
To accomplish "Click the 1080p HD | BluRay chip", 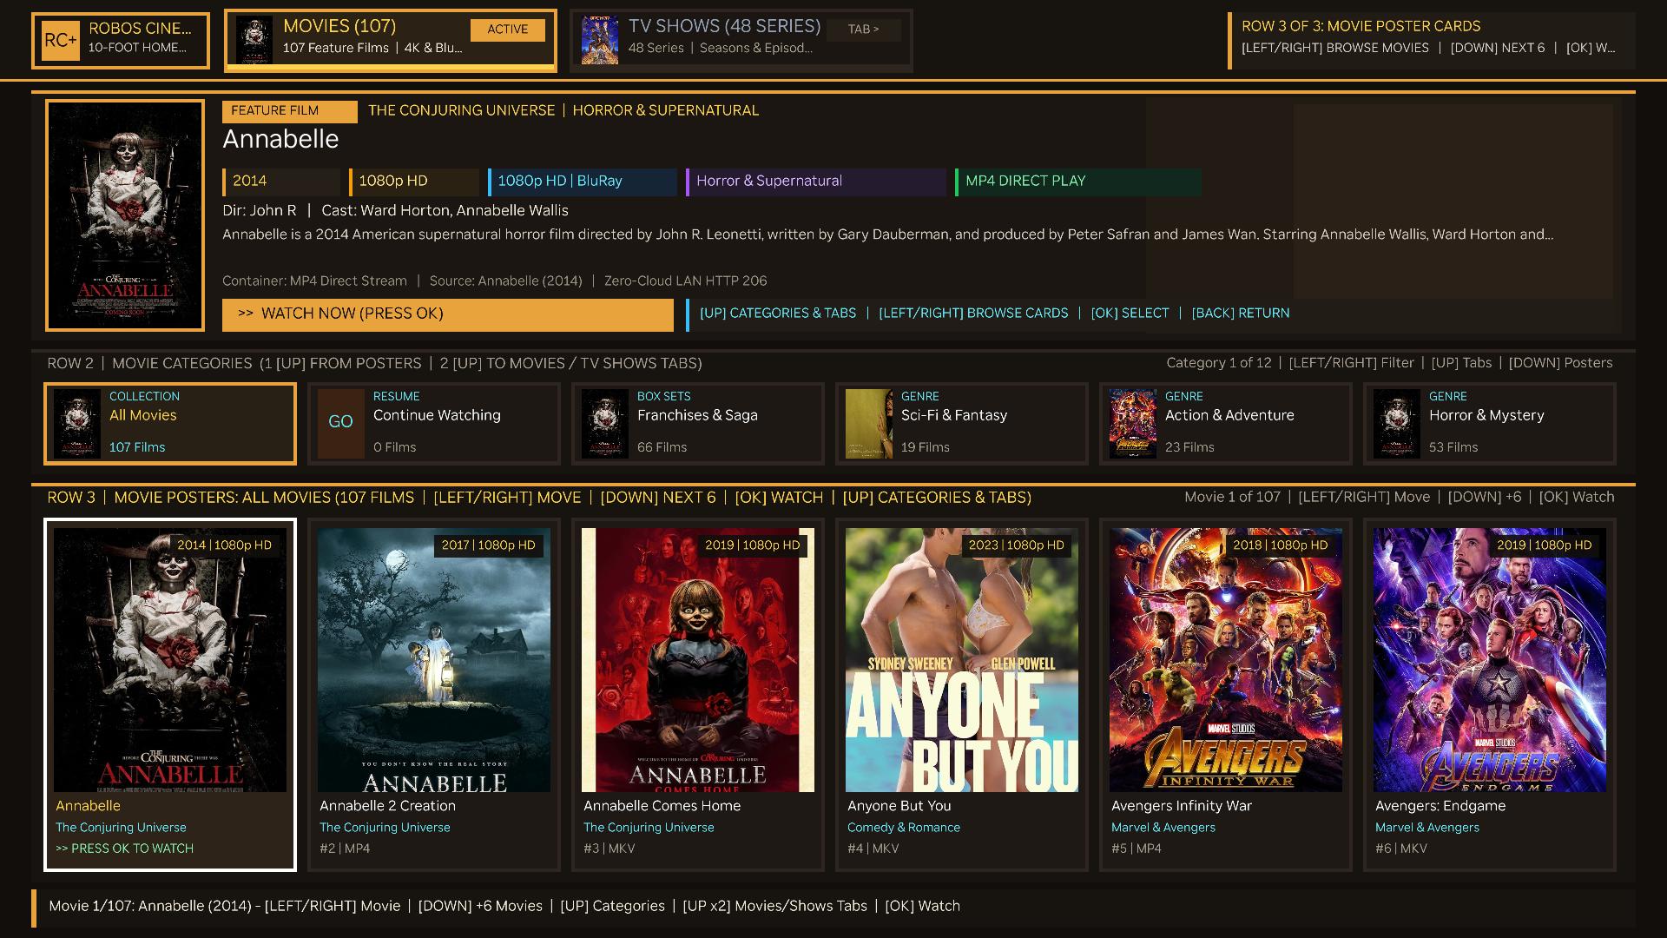I will (582, 182).
